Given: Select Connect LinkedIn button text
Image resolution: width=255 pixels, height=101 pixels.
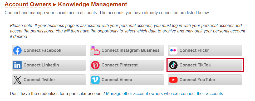Looking at the screenshot, I should click(x=41, y=65).
